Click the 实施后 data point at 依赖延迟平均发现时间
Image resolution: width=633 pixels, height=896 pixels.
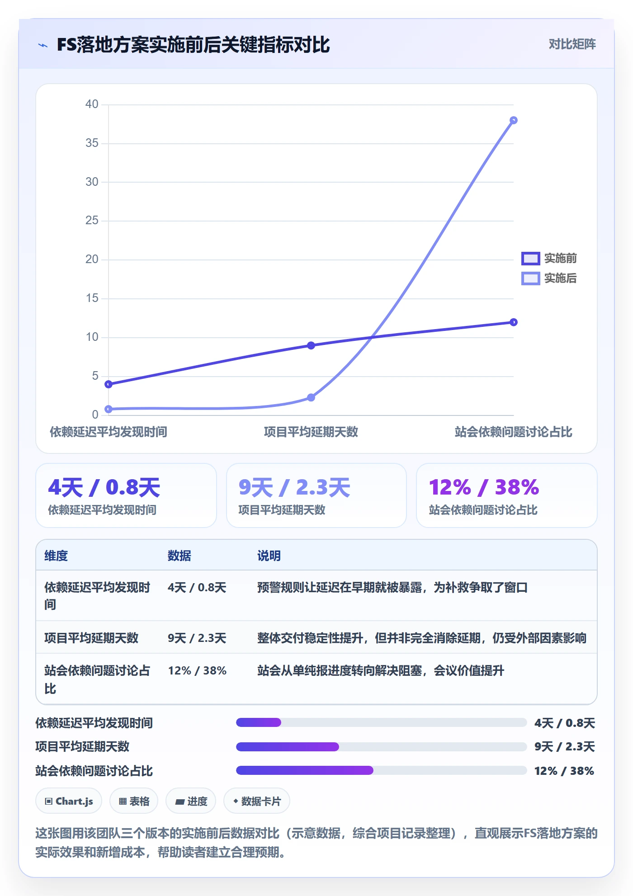pyautogui.click(x=109, y=409)
